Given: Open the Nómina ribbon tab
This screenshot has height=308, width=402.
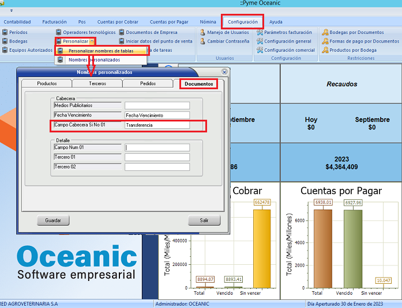Looking at the screenshot, I should pos(208,22).
